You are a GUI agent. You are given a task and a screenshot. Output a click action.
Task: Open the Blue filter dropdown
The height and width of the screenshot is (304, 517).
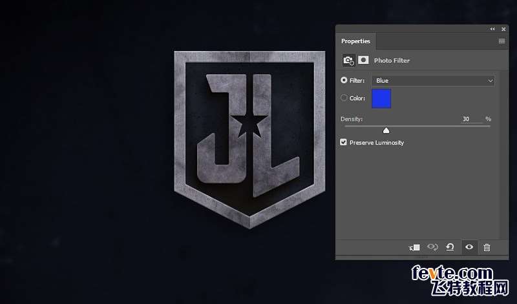click(433, 81)
